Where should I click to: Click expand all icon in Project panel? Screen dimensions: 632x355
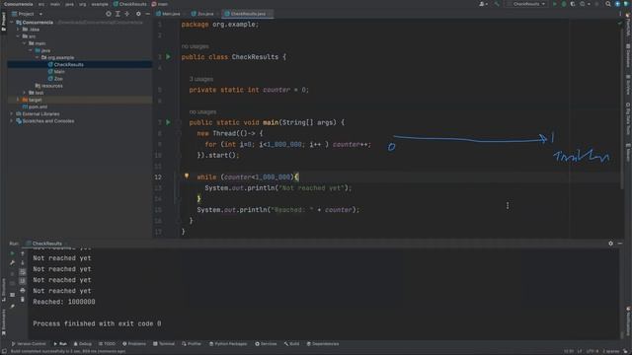tap(118, 14)
